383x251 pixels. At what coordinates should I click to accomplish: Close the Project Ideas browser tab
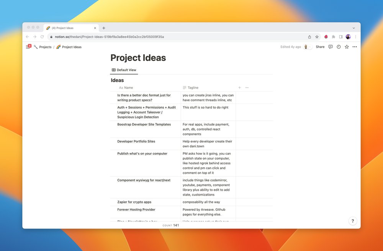click(95, 28)
